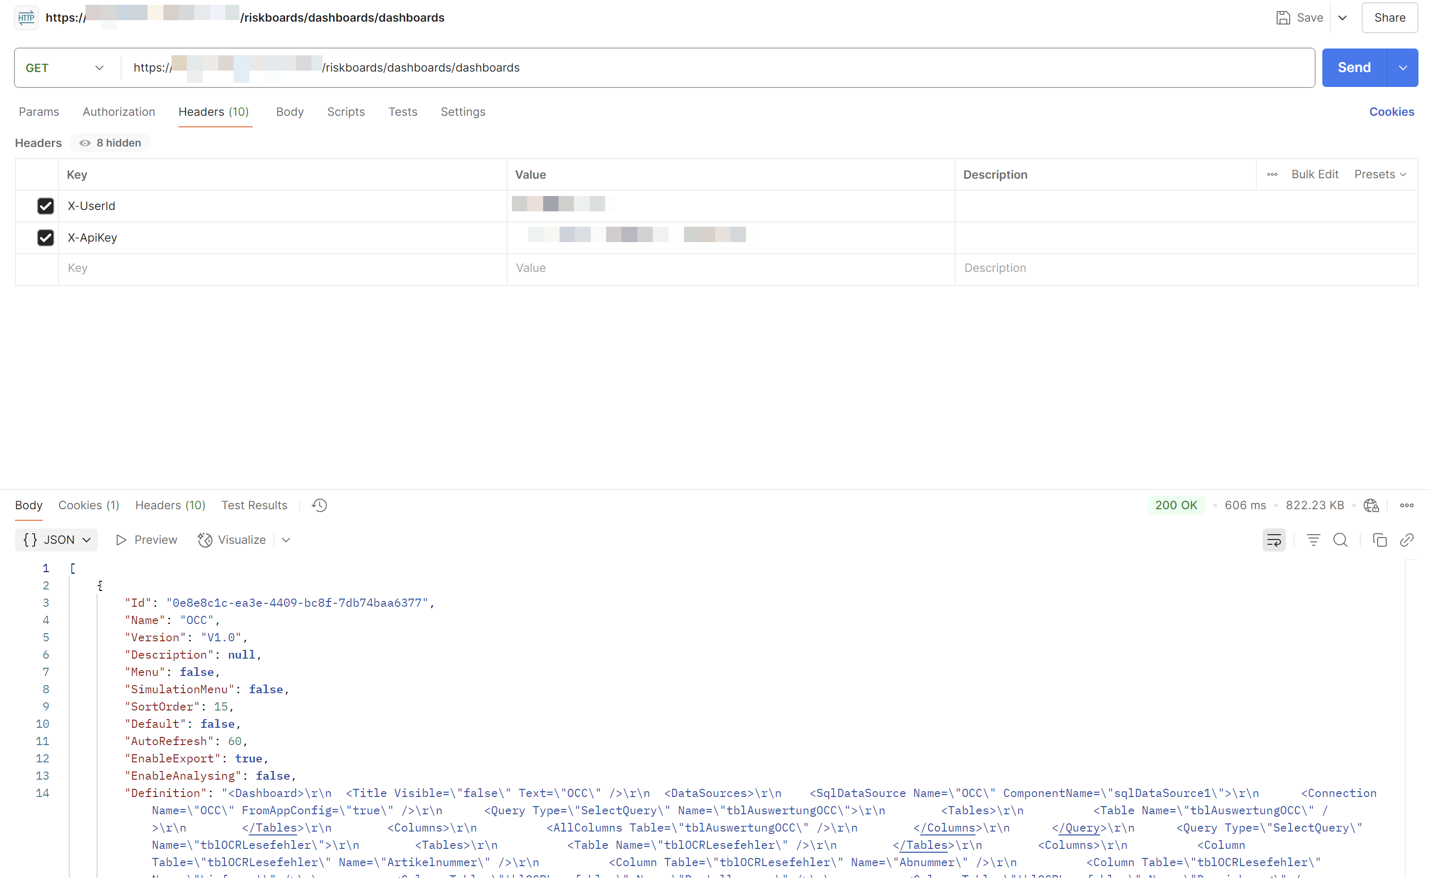The image size is (1430, 882).
Task: Click the Share button
Action: (x=1389, y=17)
